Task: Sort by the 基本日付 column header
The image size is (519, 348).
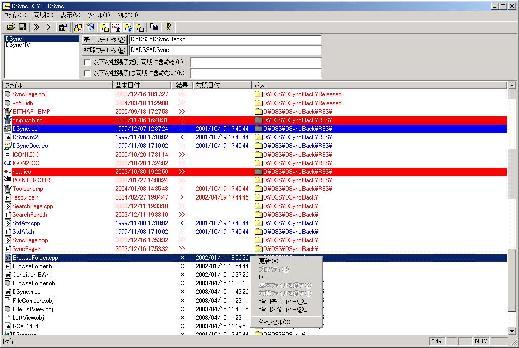Action: [142, 85]
